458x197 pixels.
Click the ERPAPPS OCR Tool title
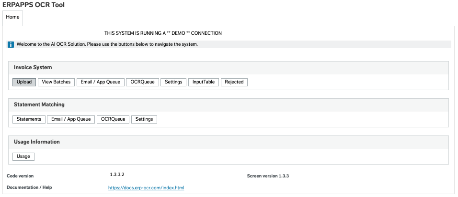point(34,5)
